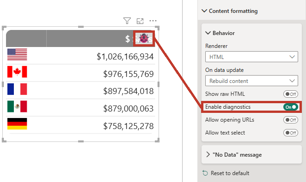Select the Canada flag image

[x=17, y=72]
